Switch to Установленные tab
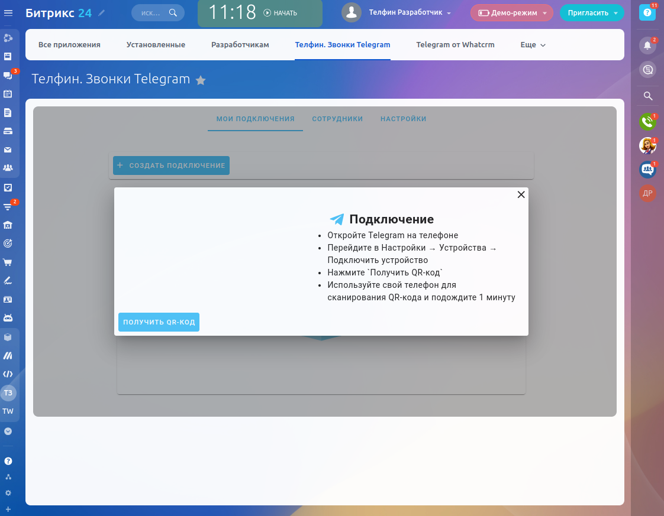The image size is (664, 516). 156,45
